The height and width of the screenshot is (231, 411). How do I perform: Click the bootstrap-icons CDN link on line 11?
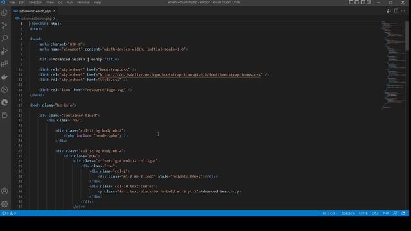pyautogui.click(x=180, y=74)
